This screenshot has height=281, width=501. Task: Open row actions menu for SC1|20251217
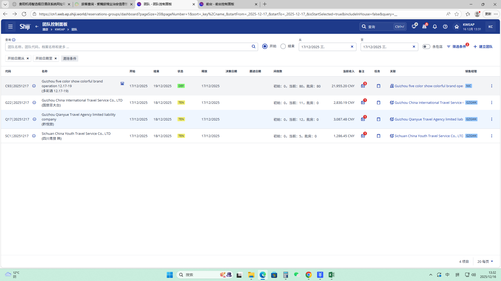[x=492, y=136]
